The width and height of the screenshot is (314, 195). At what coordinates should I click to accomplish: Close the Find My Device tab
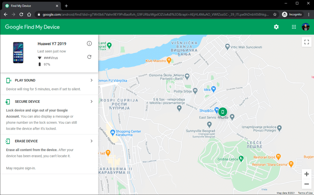tap(57, 6)
